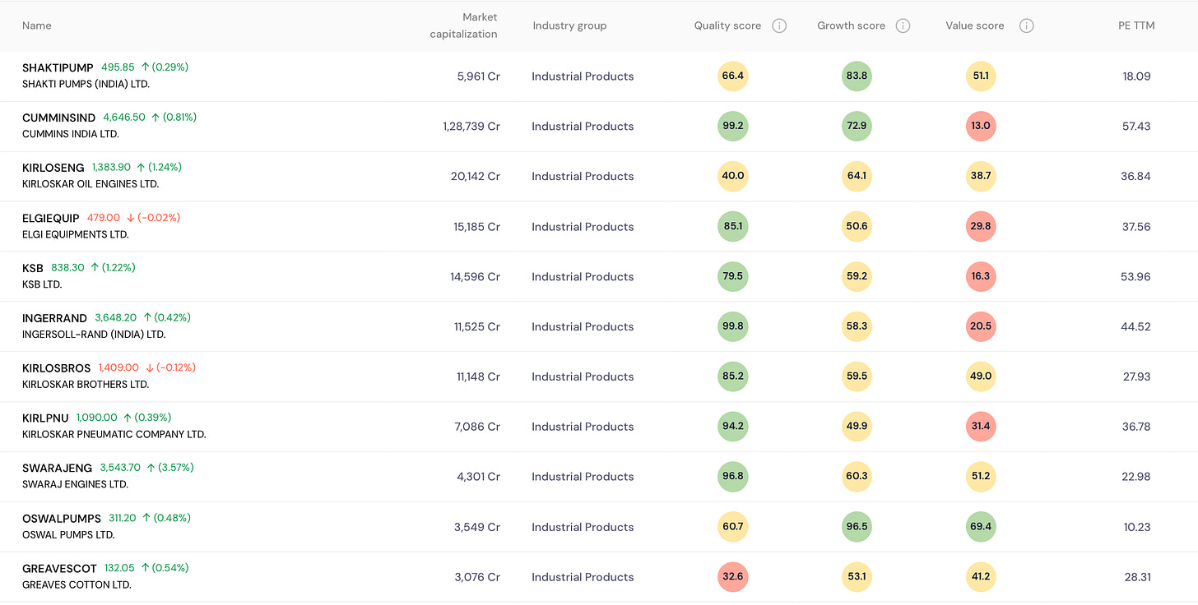Screen dimensions: 1198x605
Task: Select market cap 20,142 Cr cell
Action: click(x=476, y=177)
